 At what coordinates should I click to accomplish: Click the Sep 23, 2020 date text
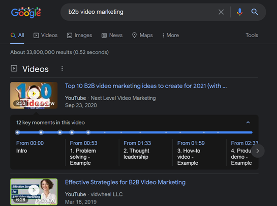[81, 105]
